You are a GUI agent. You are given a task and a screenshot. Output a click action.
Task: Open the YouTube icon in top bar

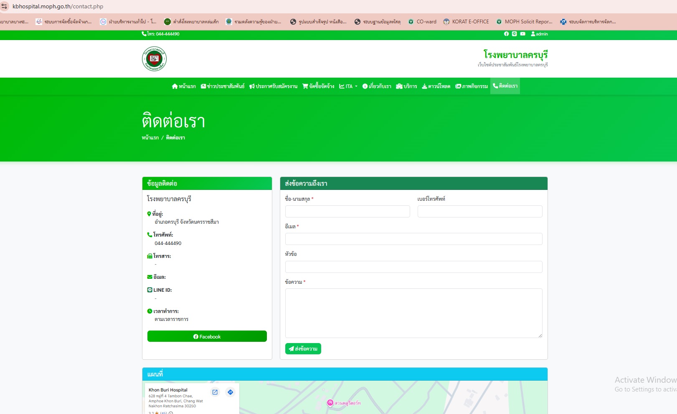pos(522,34)
